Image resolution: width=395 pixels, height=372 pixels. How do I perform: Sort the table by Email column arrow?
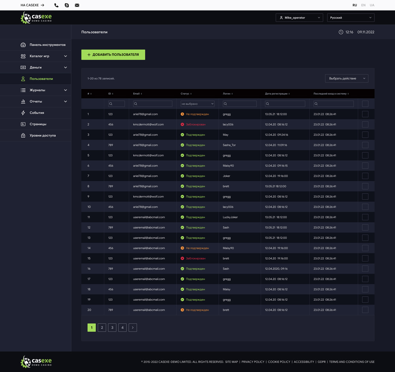coord(141,94)
